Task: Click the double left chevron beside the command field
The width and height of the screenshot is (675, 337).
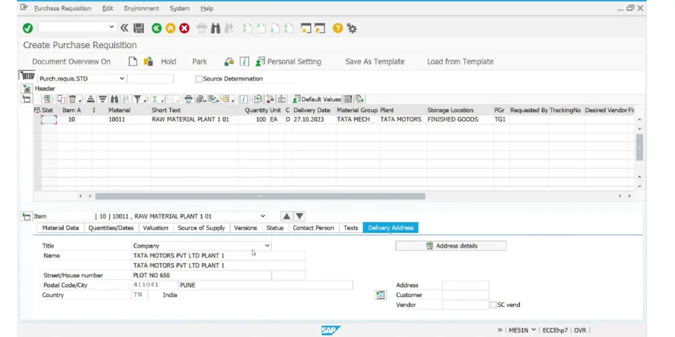Action: coord(124,28)
